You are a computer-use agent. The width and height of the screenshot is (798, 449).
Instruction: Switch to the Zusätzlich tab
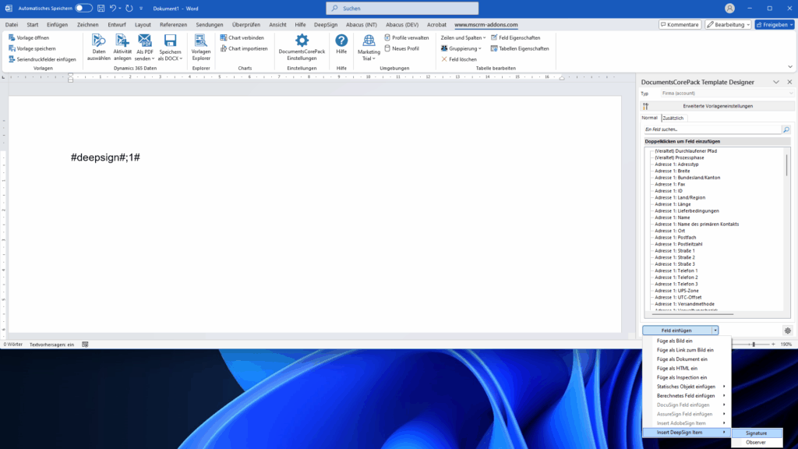point(673,118)
